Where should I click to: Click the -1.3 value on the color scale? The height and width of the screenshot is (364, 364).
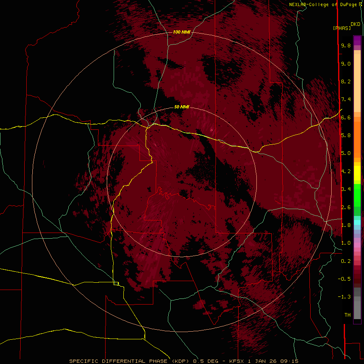coord(344,297)
